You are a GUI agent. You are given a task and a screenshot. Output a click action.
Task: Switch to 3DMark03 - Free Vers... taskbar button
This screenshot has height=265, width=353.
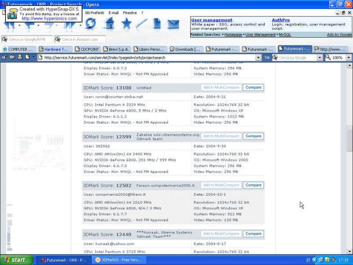[119, 260]
